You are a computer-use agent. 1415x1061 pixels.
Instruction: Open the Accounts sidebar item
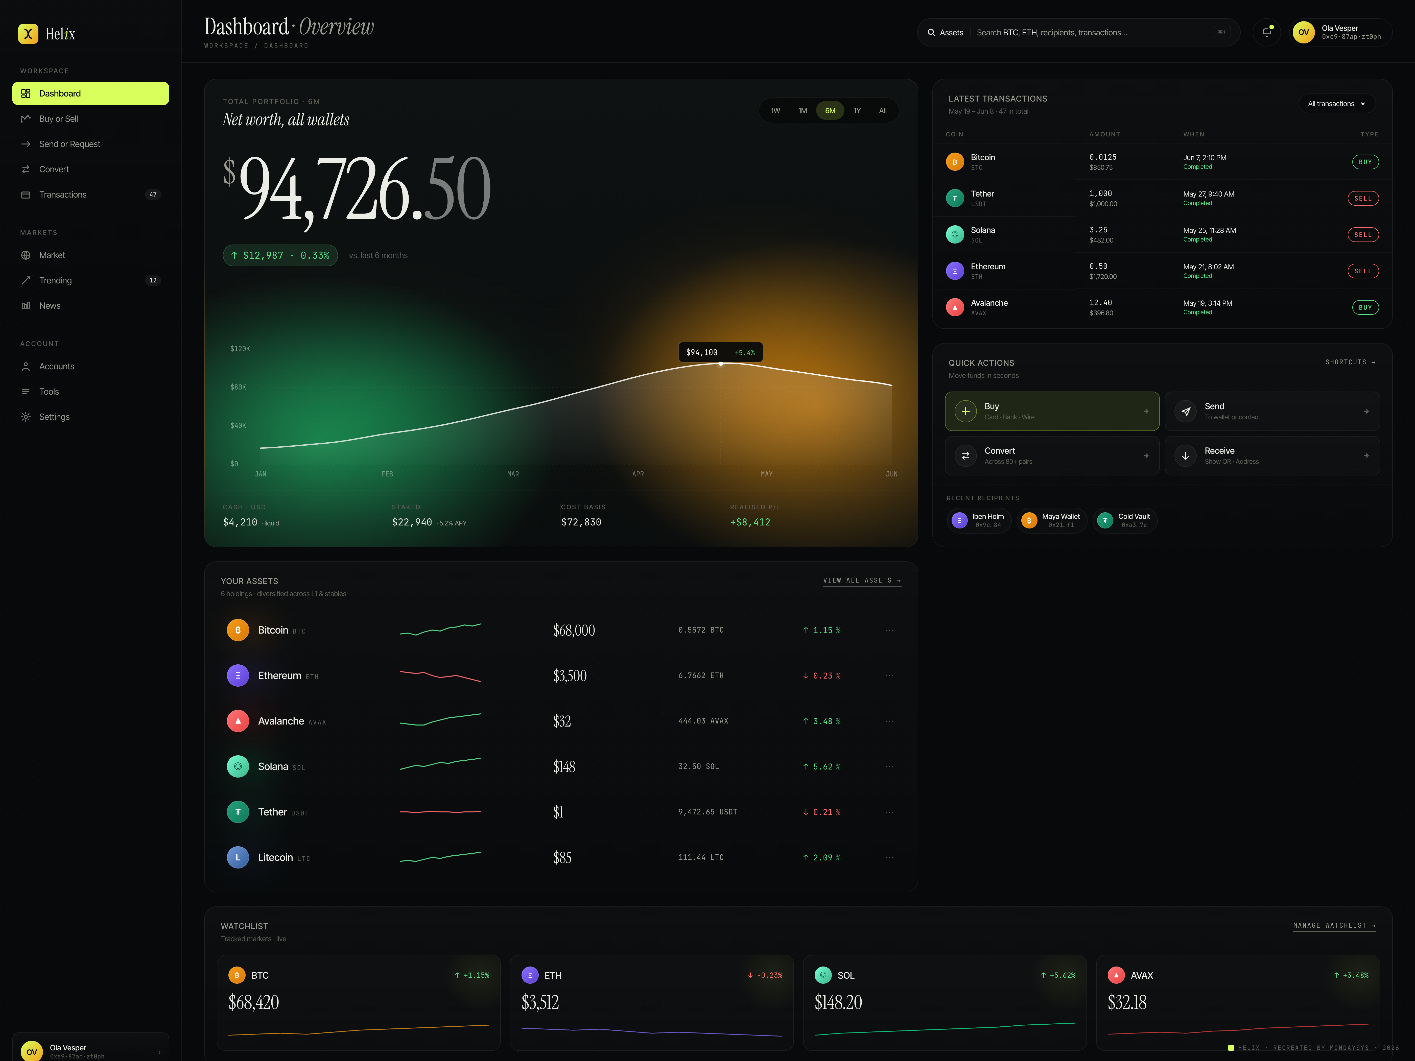click(x=91, y=367)
